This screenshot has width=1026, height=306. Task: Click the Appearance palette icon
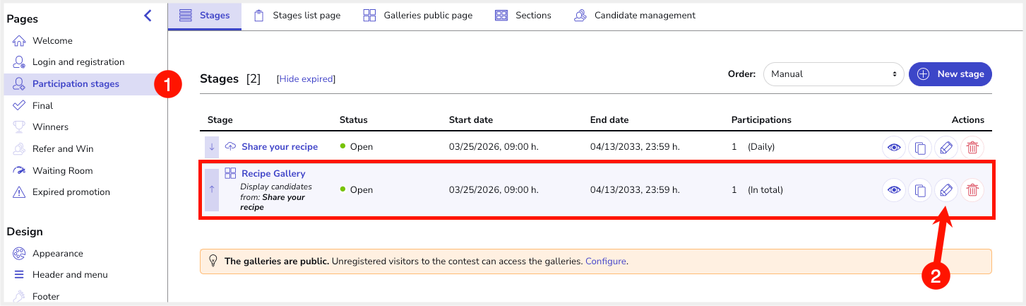pos(19,254)
